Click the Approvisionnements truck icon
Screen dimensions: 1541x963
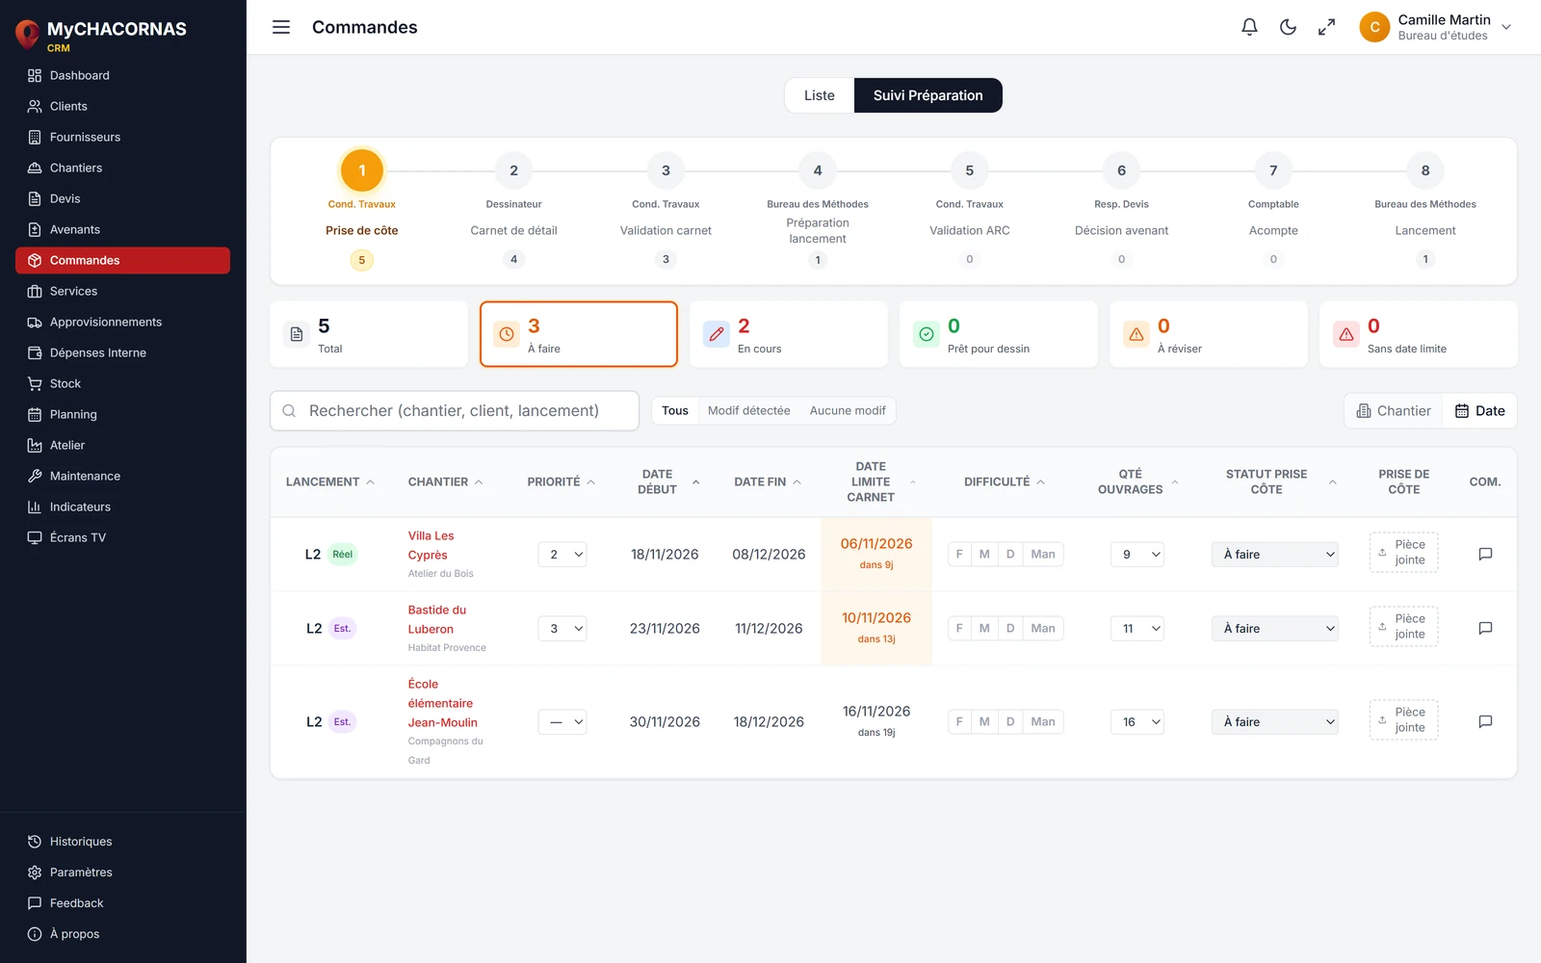pos(35,322)
